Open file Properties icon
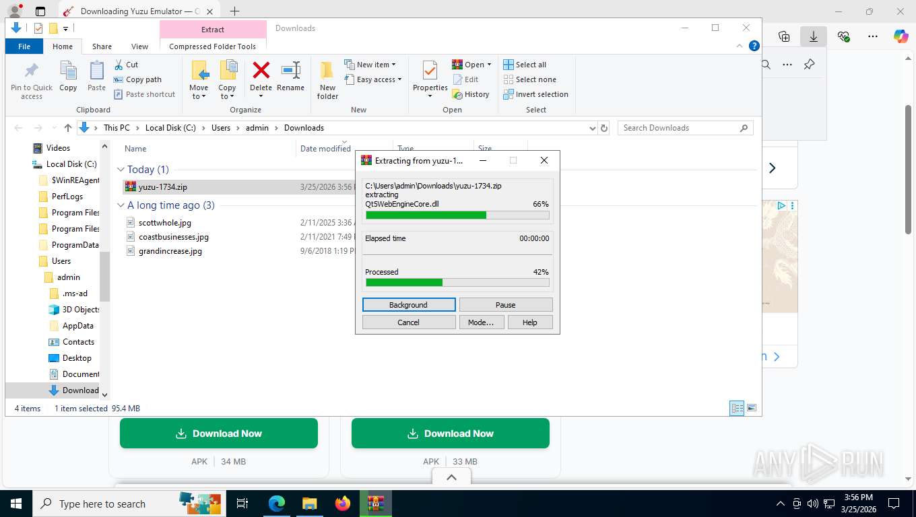 [430, 71]
